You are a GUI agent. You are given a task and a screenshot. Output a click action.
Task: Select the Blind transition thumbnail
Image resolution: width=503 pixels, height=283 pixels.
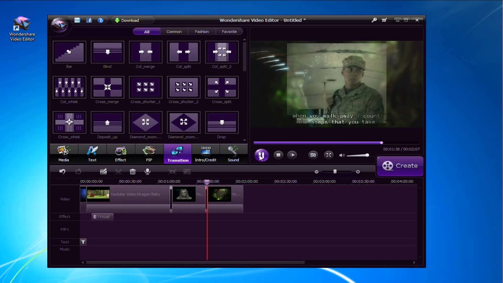point(107,52)
